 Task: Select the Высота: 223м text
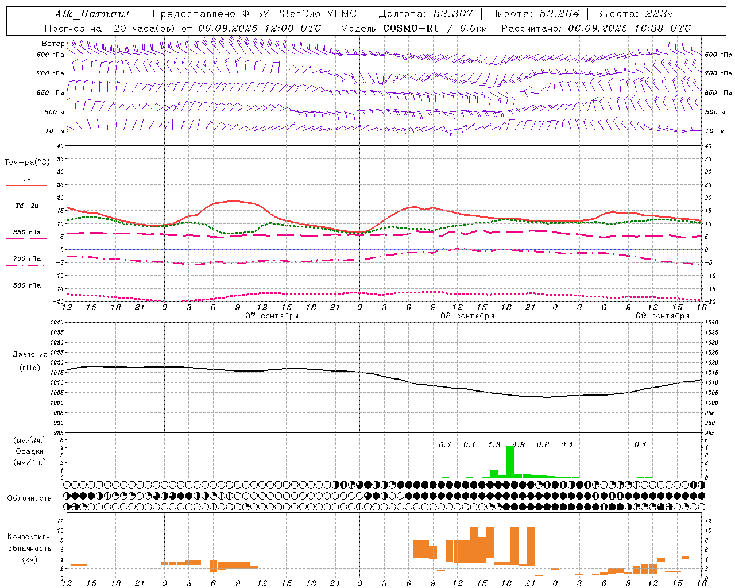[634, 14]
